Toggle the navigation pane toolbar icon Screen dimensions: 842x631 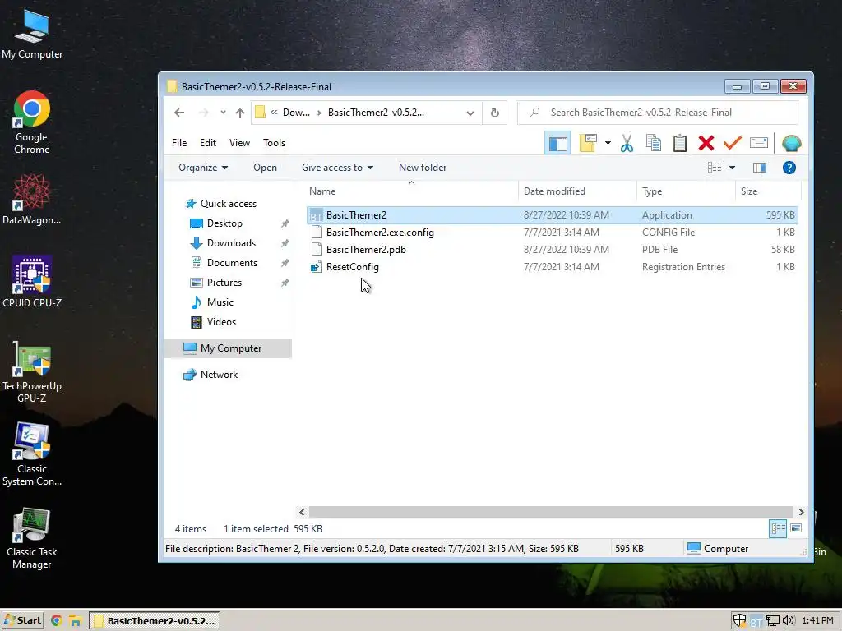557,143
